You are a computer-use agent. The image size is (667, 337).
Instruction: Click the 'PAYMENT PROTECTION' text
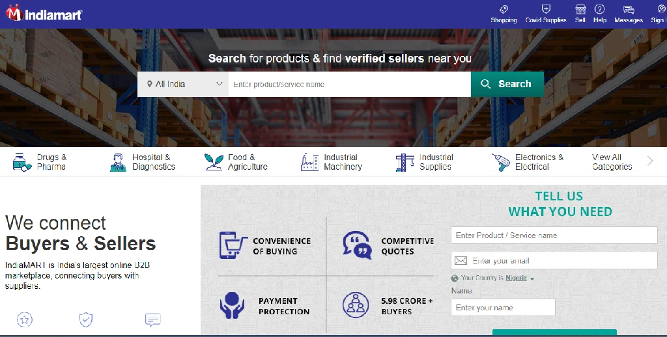284,306
